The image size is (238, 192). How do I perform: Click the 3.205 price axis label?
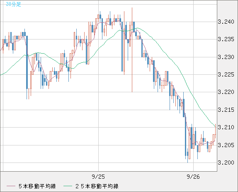click(x=226, y=145)
